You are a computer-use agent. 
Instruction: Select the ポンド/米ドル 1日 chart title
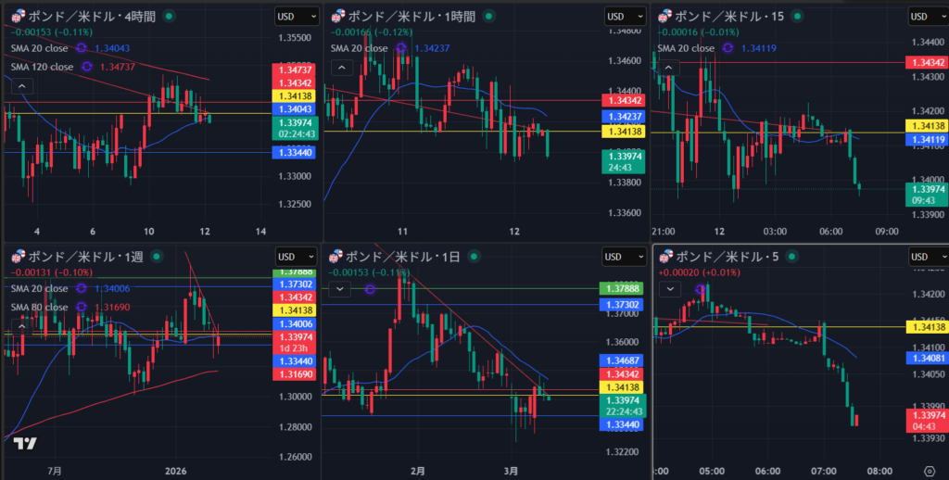[x=408, y=257]
